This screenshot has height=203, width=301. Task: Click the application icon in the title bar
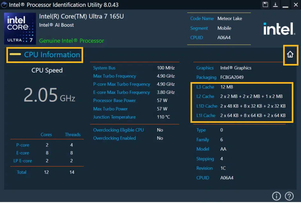tap(4, 5)
